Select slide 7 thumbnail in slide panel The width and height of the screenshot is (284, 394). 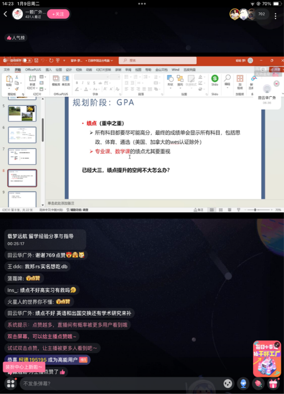pyautogui.click(x=22, y=156)
